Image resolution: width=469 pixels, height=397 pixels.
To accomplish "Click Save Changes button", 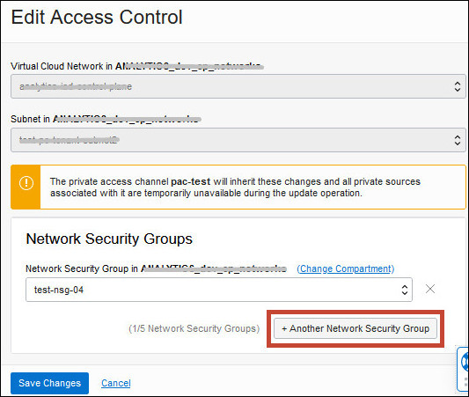I will click(x=49, y=383).
